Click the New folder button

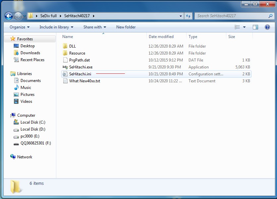click(126, 27)
